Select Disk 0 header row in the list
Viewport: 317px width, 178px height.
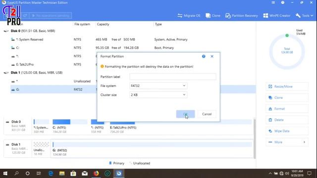click(x=129, y=31)
